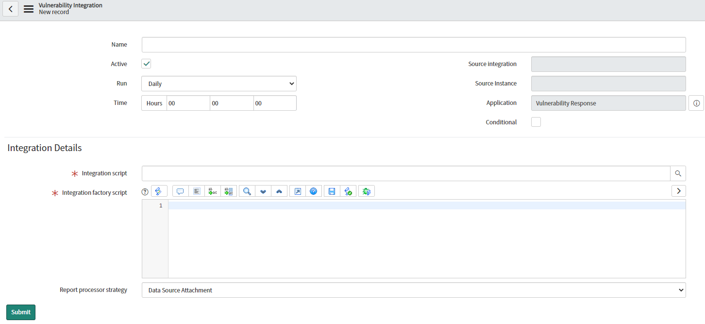This screenshot has width=705, height=324.
Task: Expand the script toolbar with the chevron
Action: 678,191
